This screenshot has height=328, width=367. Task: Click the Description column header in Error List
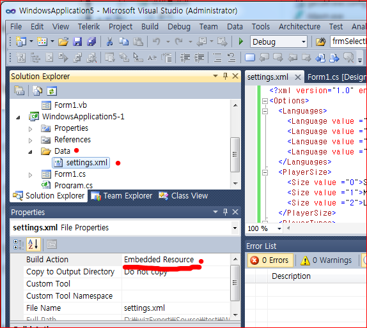tap(291, 276)
